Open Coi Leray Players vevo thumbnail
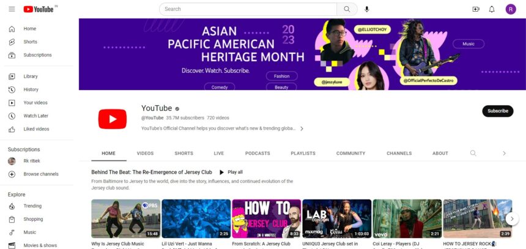526x249 pixels. point(407,218)
